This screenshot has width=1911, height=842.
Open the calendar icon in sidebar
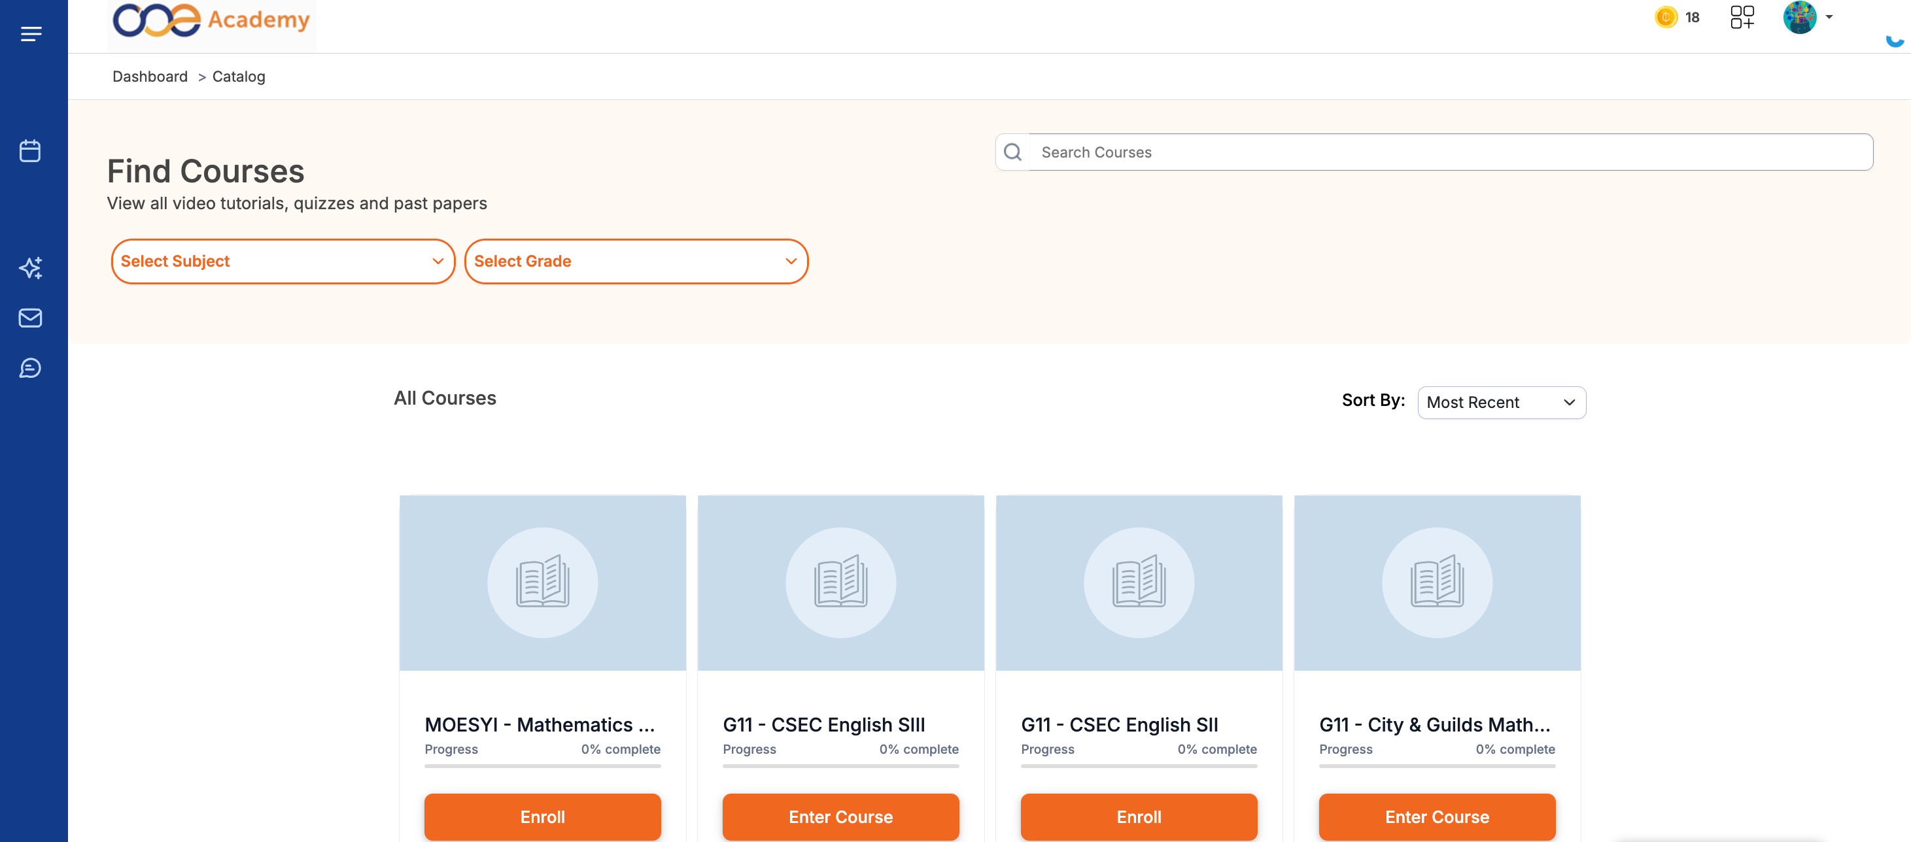click(31, 150)
